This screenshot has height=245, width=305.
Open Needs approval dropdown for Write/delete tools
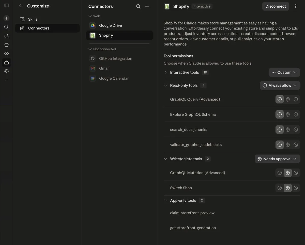pyautogui.click(x=277, y=159)
